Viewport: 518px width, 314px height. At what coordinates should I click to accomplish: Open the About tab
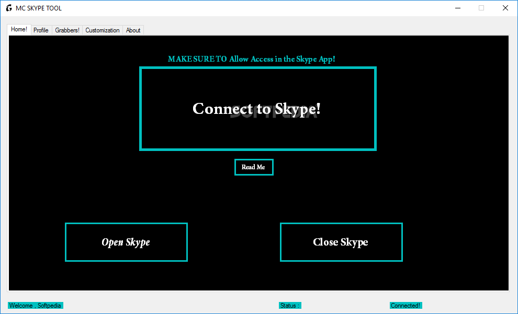[x=133, y=30]
